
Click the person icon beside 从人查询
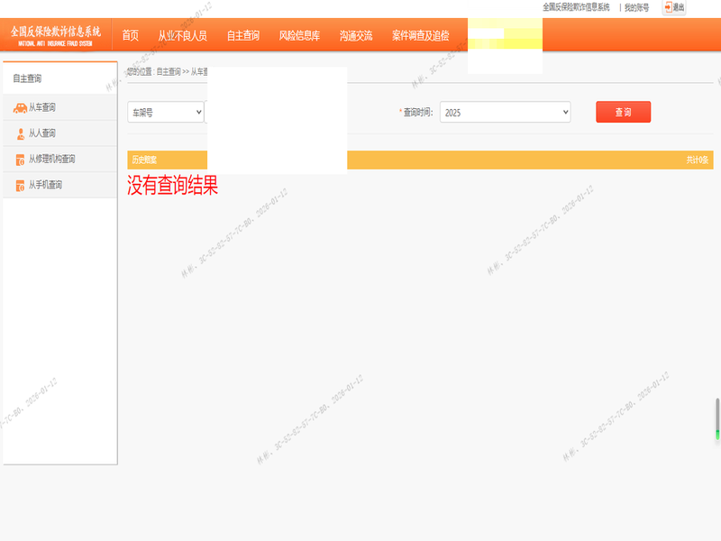tap(20, 133)
